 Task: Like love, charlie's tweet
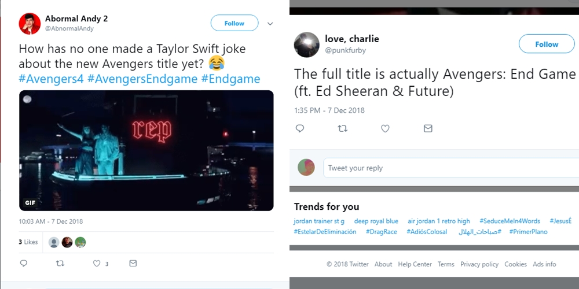point(385,128)
